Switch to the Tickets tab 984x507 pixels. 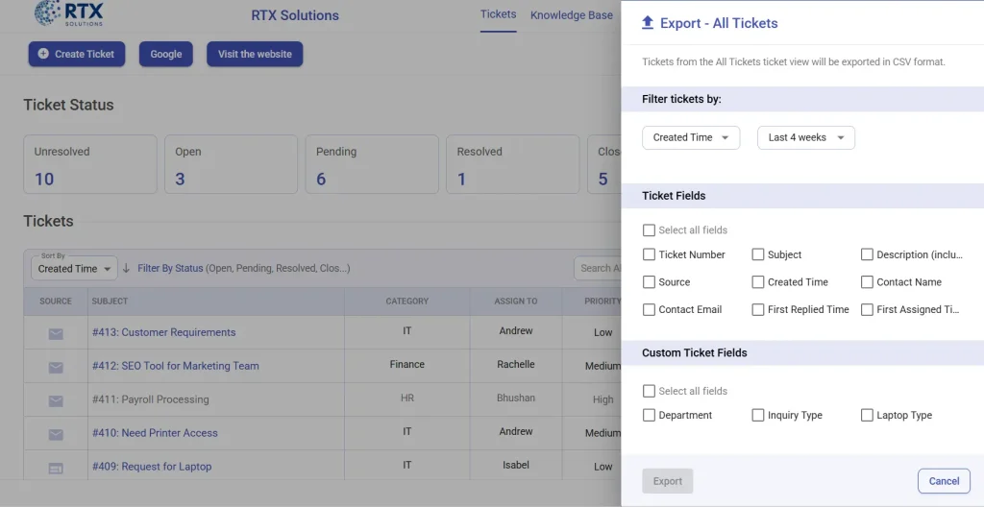click(499, 14)
